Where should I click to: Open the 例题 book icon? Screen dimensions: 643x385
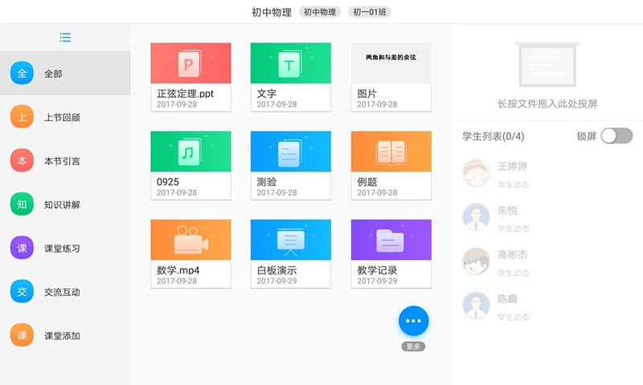391,152
